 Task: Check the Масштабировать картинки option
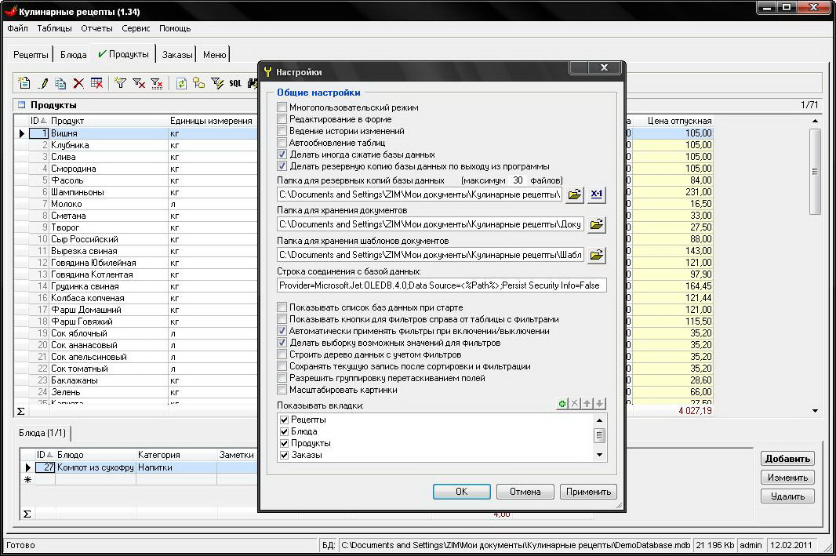click(282, 390)
